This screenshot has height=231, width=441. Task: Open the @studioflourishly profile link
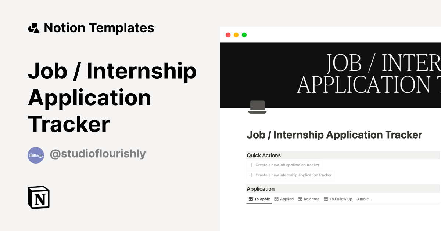click(98, 154)
